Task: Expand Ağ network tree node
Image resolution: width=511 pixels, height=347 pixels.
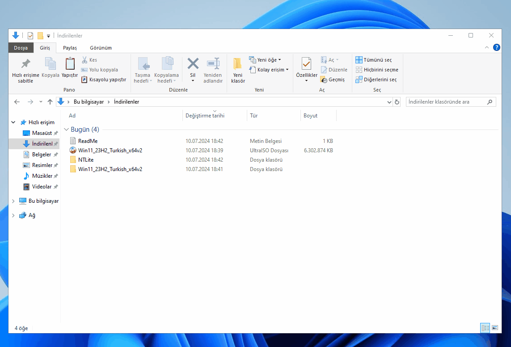Action: 13,216
